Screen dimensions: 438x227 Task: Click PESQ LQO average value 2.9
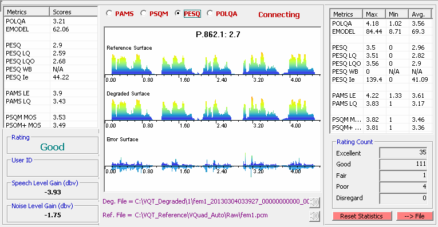point(416,63)
